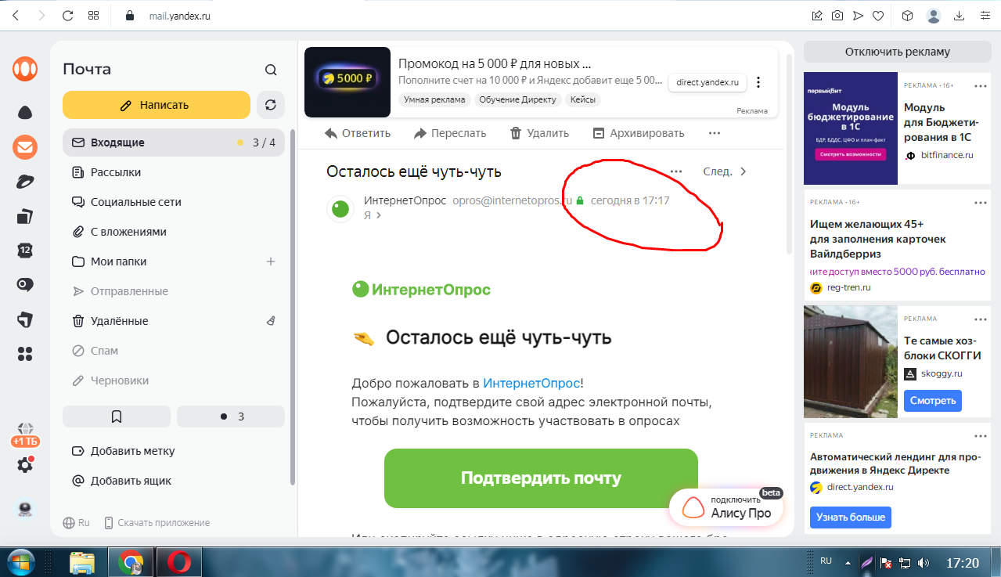Click Отключить рекламу button
Screen dimensions: 1001x577
(897, 52)
